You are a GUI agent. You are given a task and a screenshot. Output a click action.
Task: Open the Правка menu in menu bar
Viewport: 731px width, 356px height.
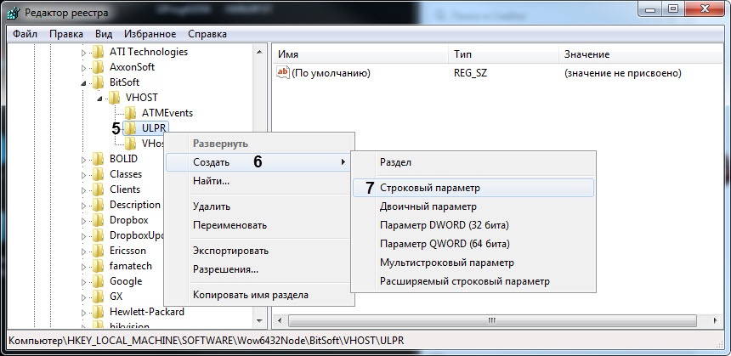click(x=66, y=34)
